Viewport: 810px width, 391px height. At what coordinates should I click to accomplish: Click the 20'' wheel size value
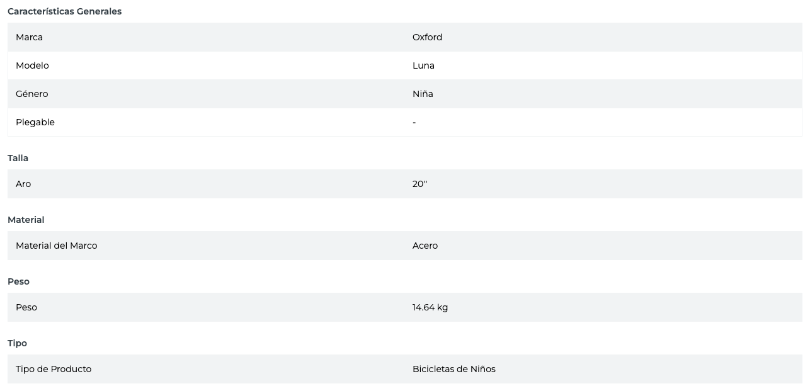coord(419,184)
